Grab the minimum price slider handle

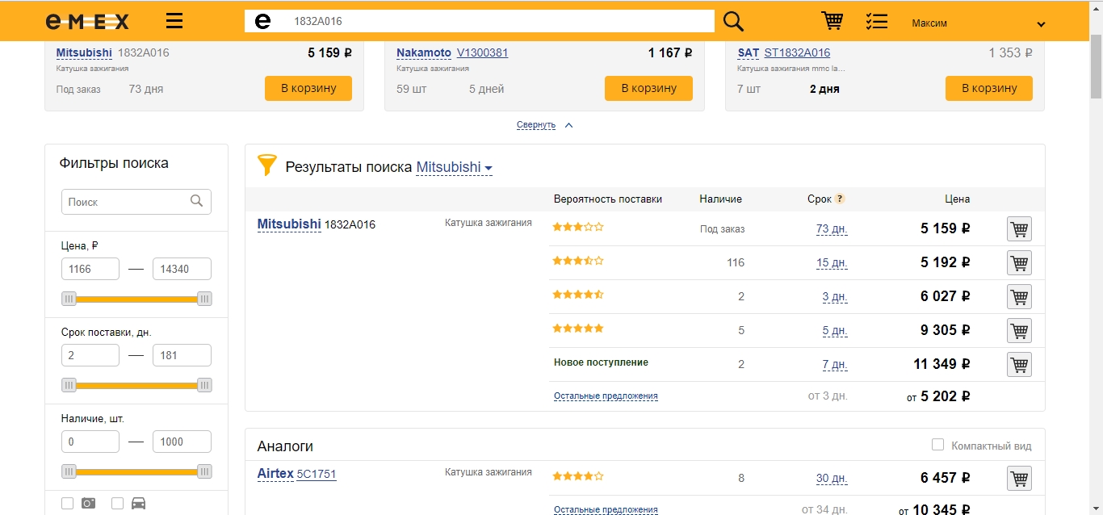[x=69, y=299]
